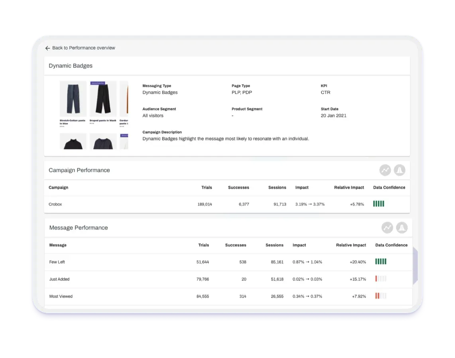Click Just Added data confidence red bar

376,279
